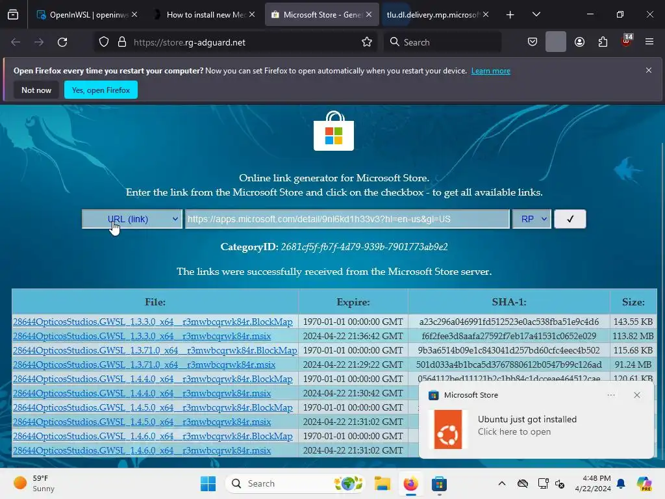Download GWSL 1.4.4.0 BlockMap file
Image resolution: width=665 pixels, height=499 pixels.
153,379
